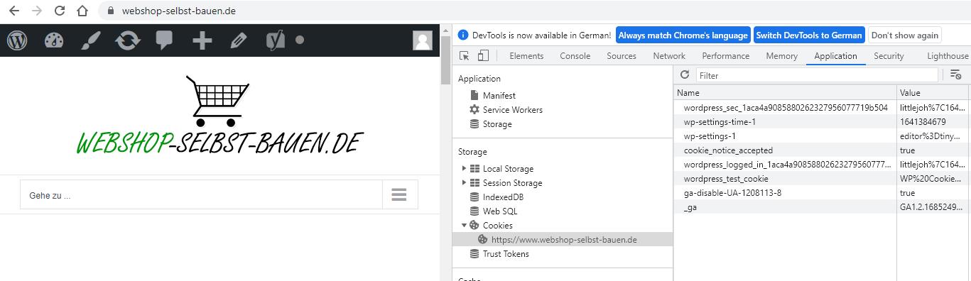Refresh the cookie table with reload icon
The width and height of the screenshot is (971, 281).
point(685,75)
